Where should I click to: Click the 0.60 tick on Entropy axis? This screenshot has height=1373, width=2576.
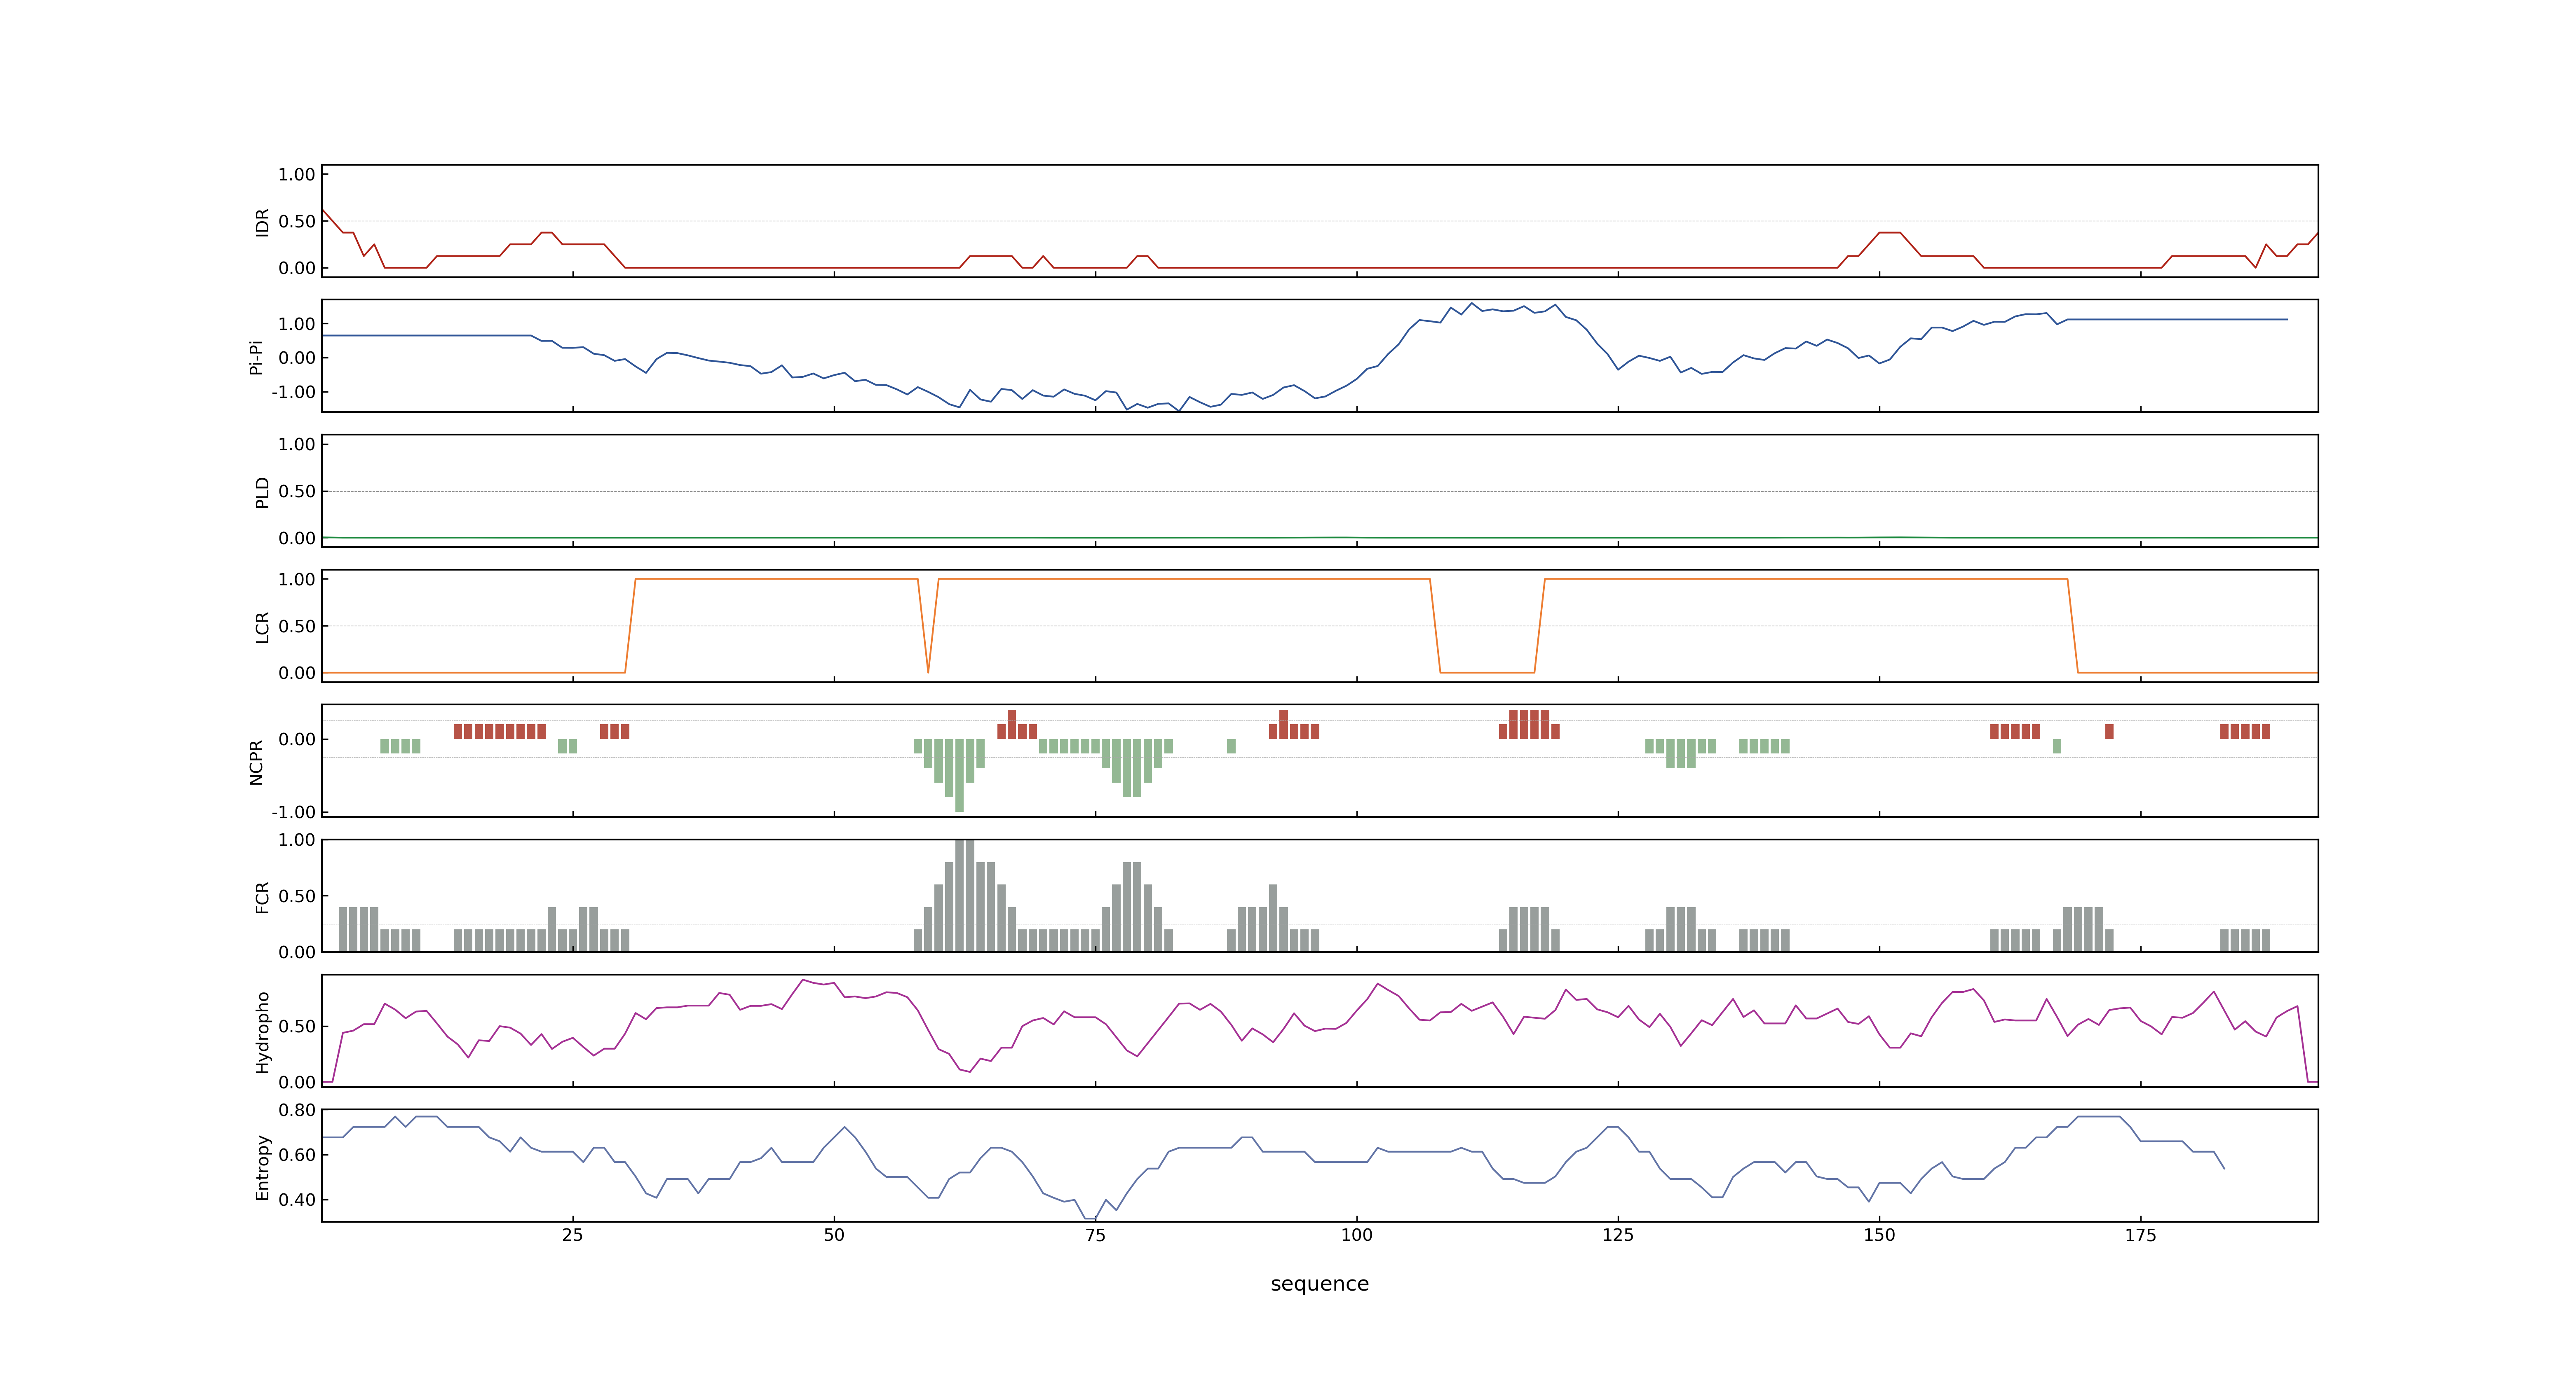(297, 1154)
